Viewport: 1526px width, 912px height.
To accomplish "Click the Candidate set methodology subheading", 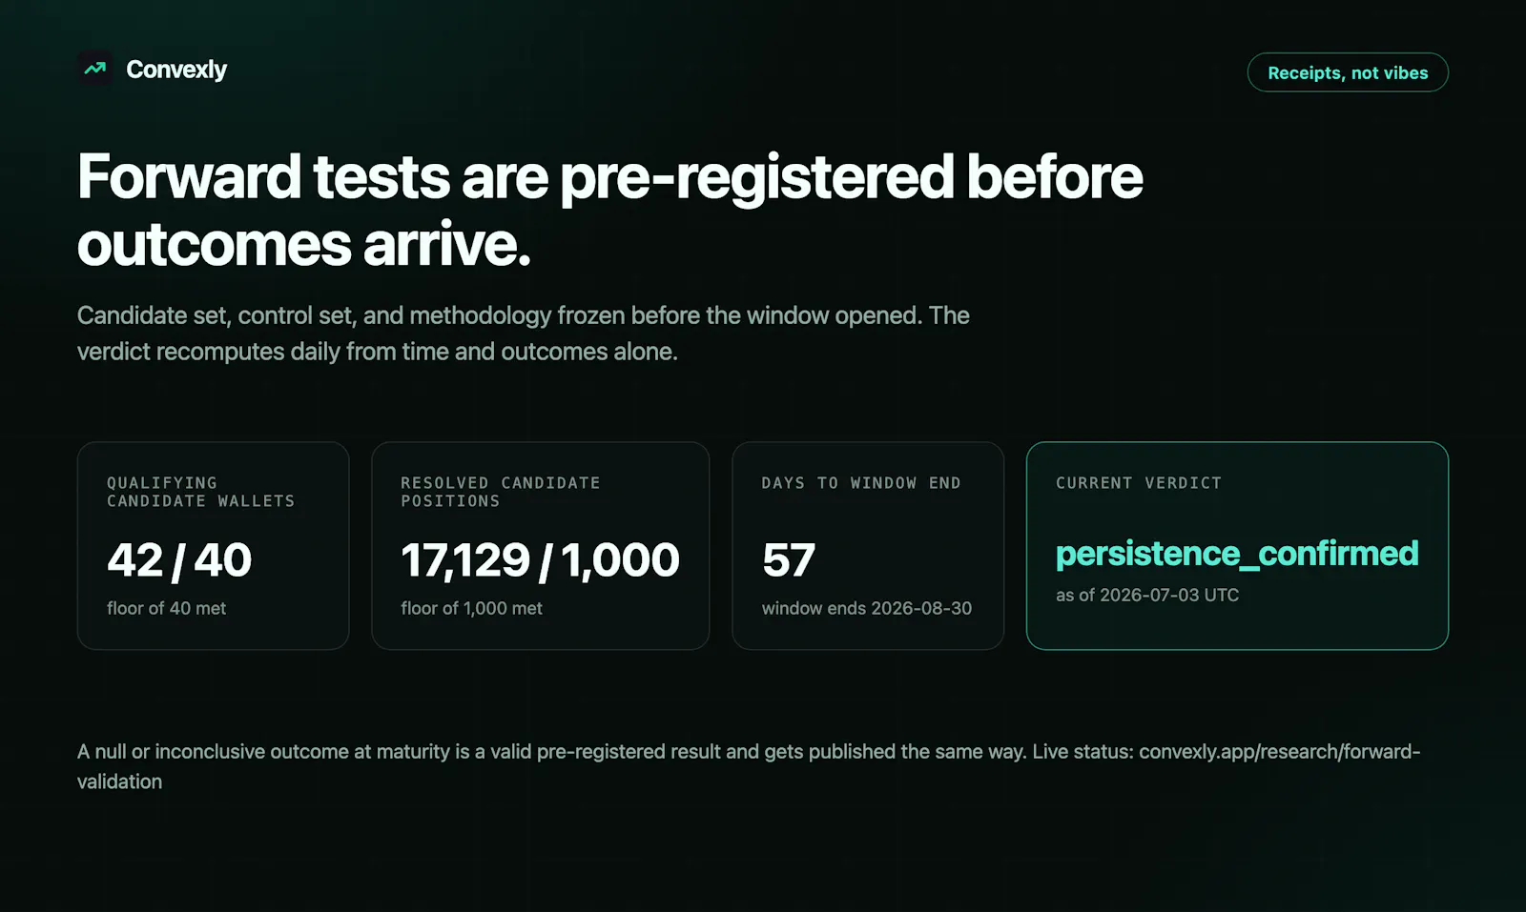I will 524,334.
